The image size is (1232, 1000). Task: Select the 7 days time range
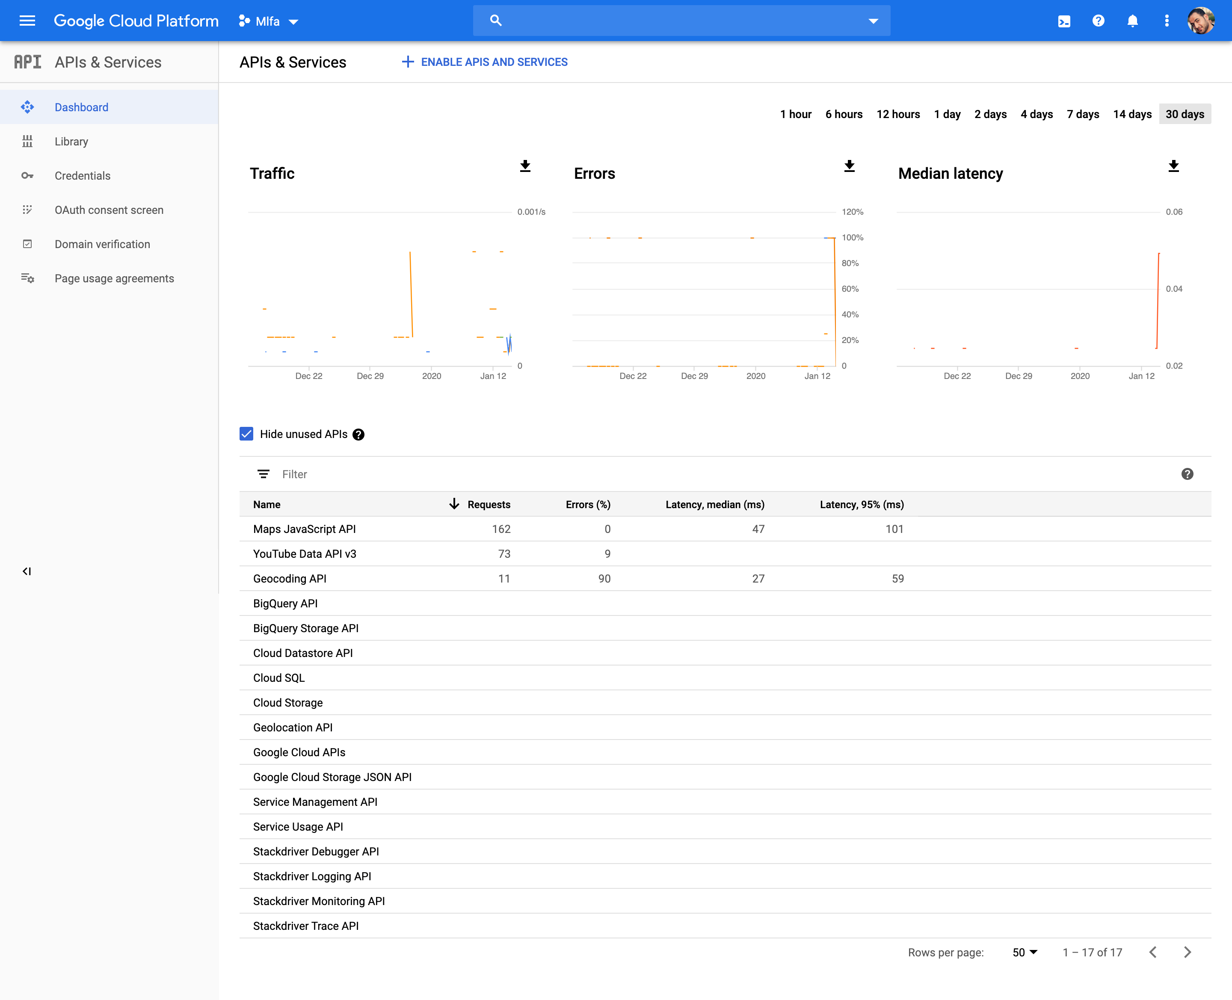click(x=1082, y=114)
